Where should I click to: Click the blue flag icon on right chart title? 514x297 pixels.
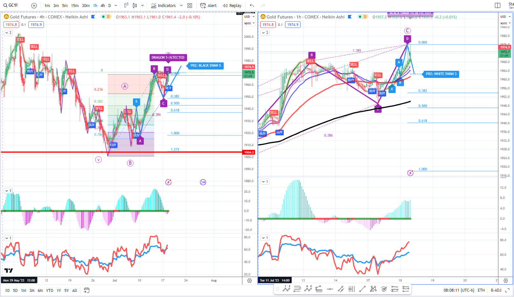click(x=350, y=17)
